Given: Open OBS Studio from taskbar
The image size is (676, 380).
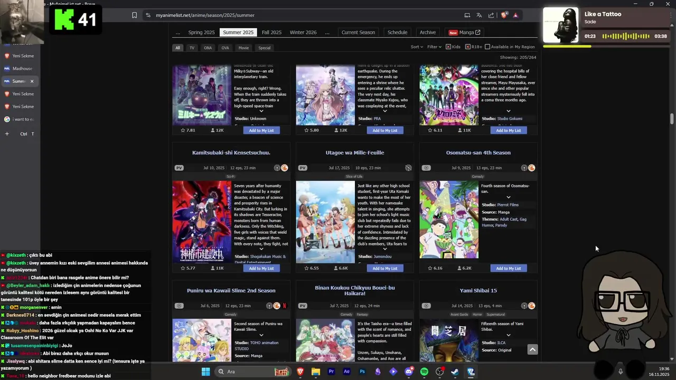Looking at the screenshot, I should coord(439,372).
